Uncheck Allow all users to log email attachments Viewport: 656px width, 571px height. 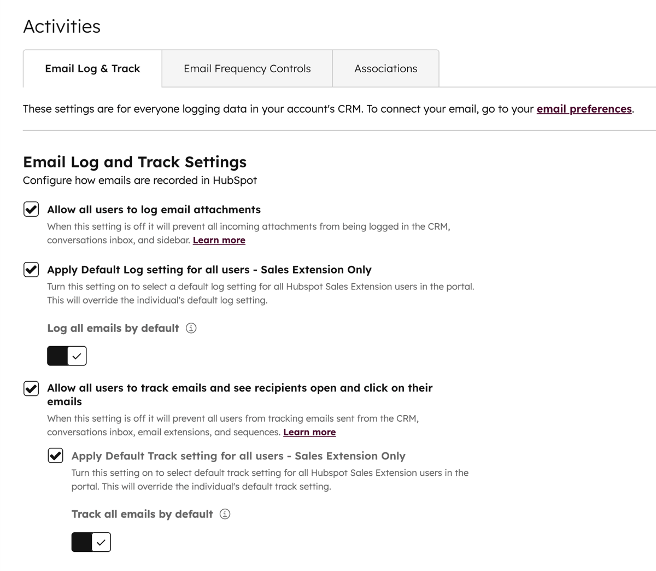(31, 209)
